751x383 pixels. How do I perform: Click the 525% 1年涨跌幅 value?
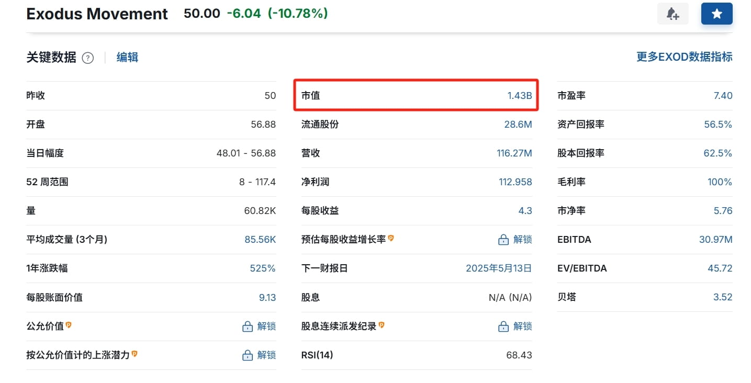point(263,268)
